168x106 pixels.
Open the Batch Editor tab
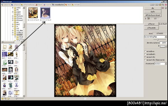(28, 5)
